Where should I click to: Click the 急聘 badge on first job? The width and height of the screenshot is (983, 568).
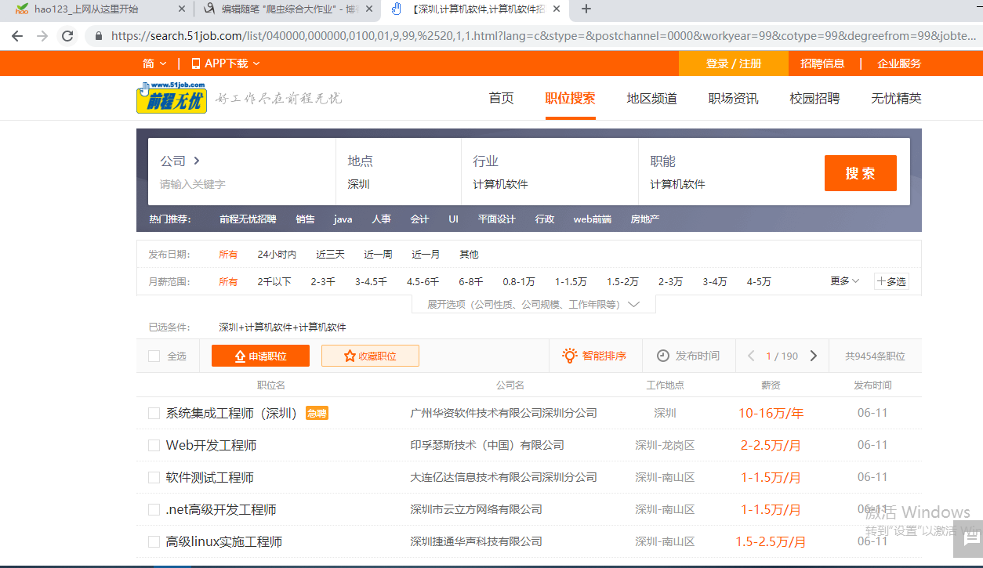click(x=317, y=413)
